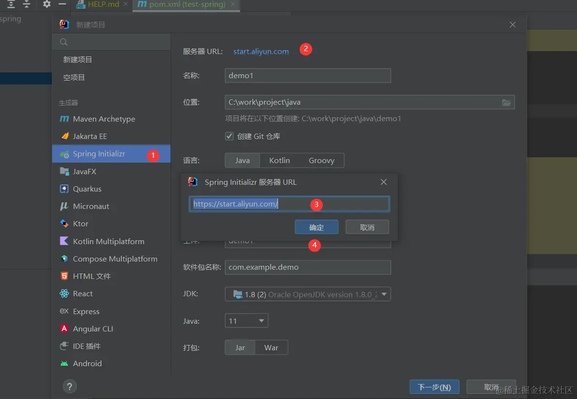The width and height of the screenshot is (577, 399).
Task: Select the Angular CLI generator
Action: tap(111, 329)
